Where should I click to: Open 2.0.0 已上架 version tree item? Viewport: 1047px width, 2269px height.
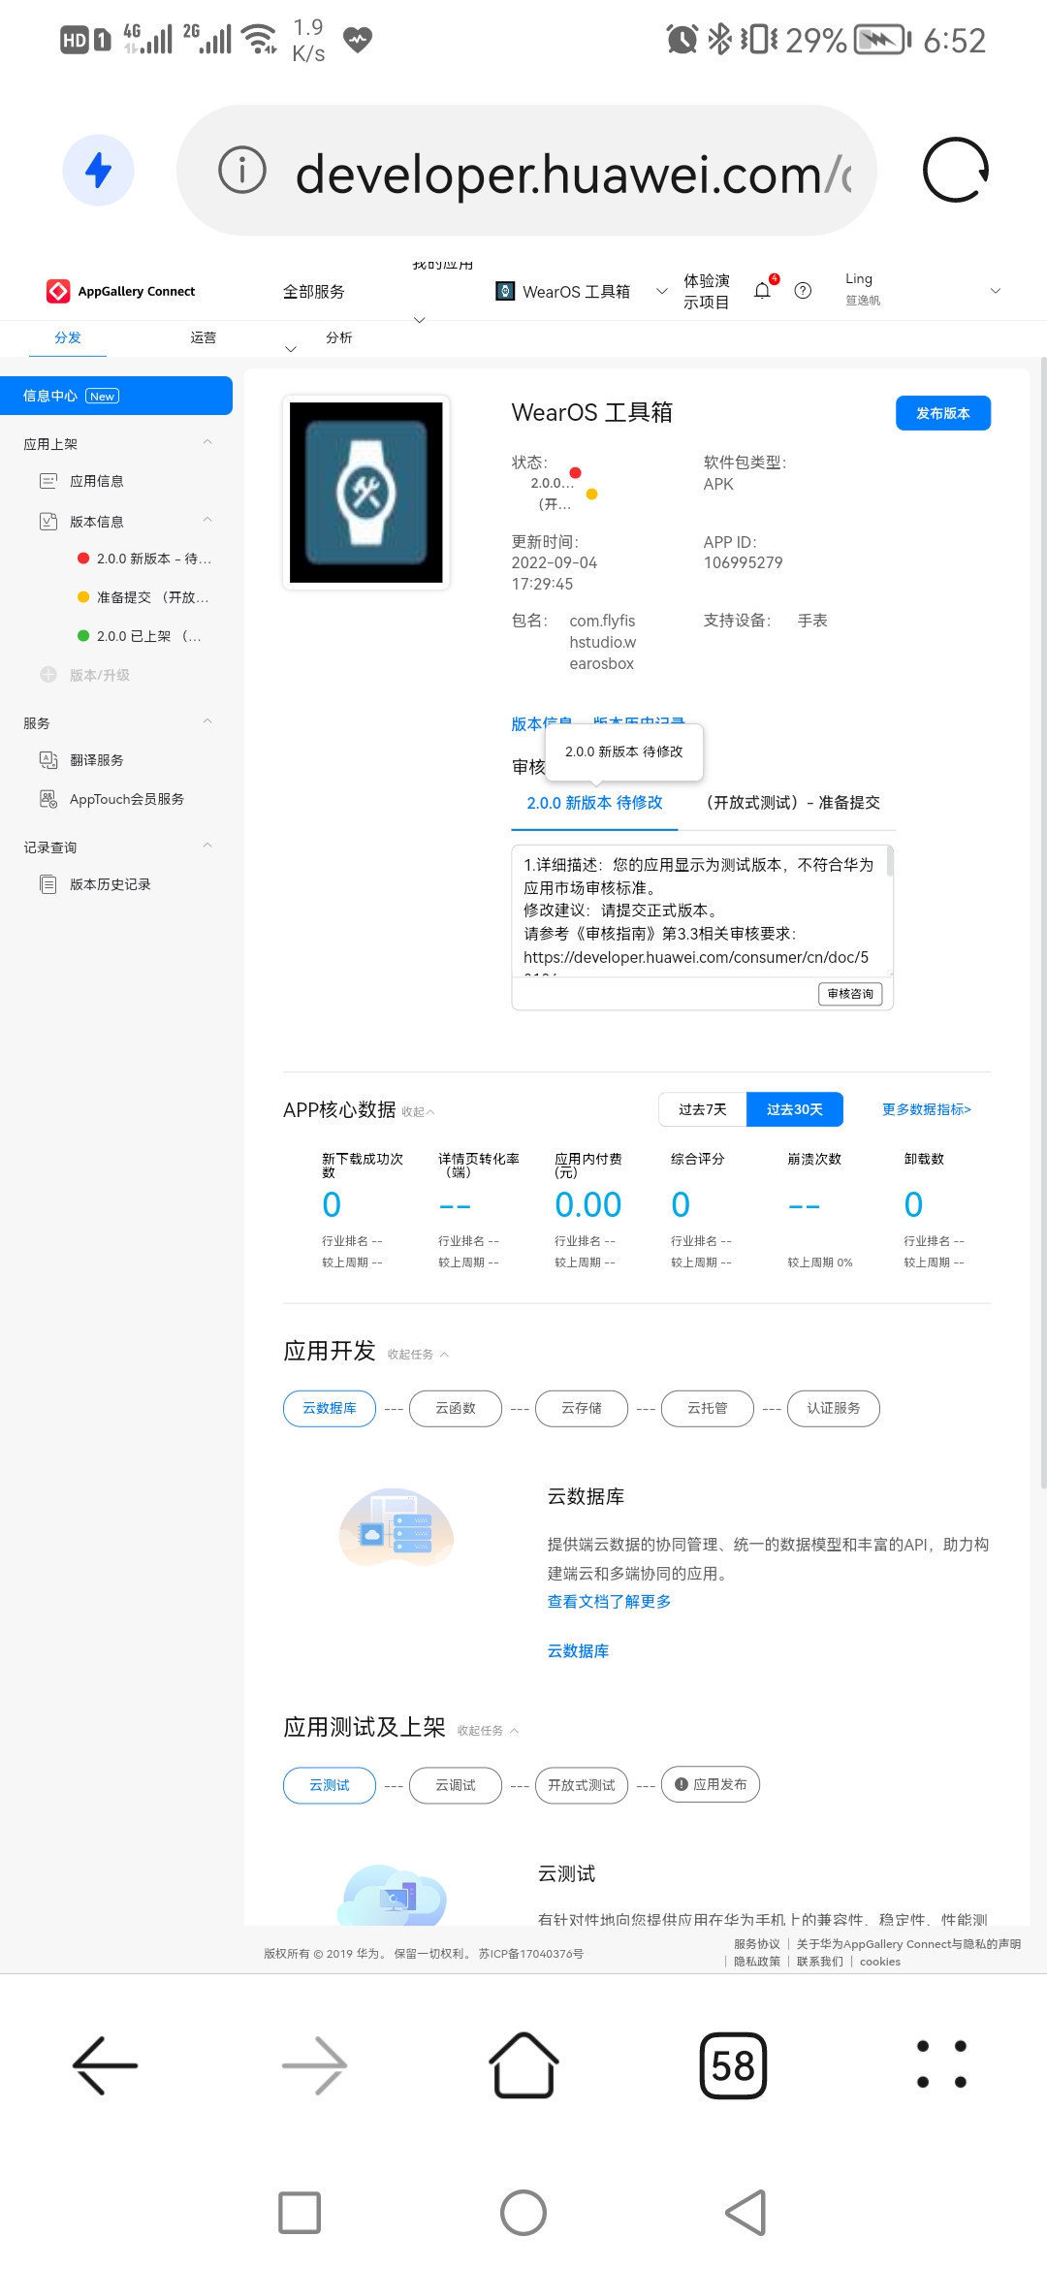pos(141,636)
